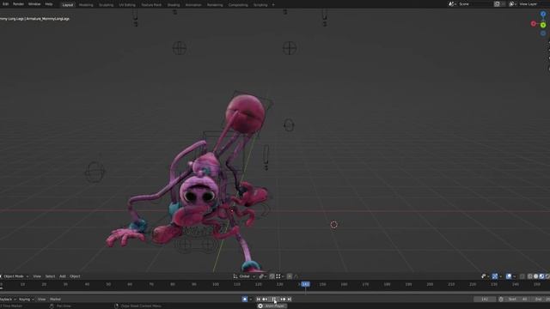Open the Global transform orientation dropdown

tap(244, 276)
